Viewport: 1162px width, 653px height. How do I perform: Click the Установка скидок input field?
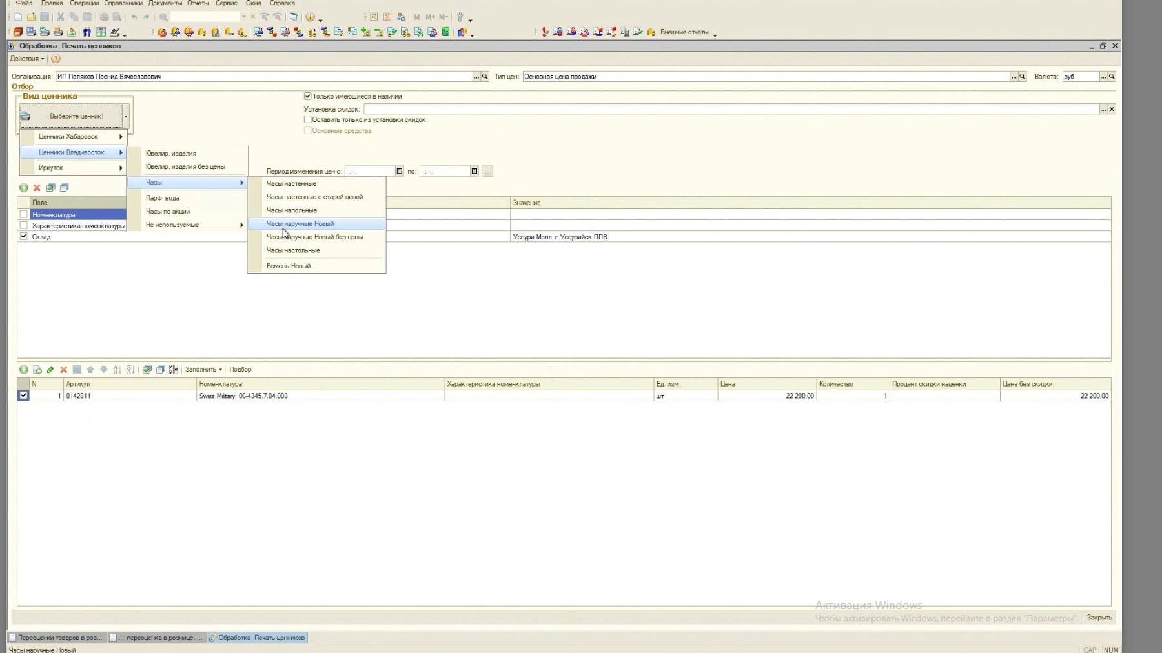(731, 109)
